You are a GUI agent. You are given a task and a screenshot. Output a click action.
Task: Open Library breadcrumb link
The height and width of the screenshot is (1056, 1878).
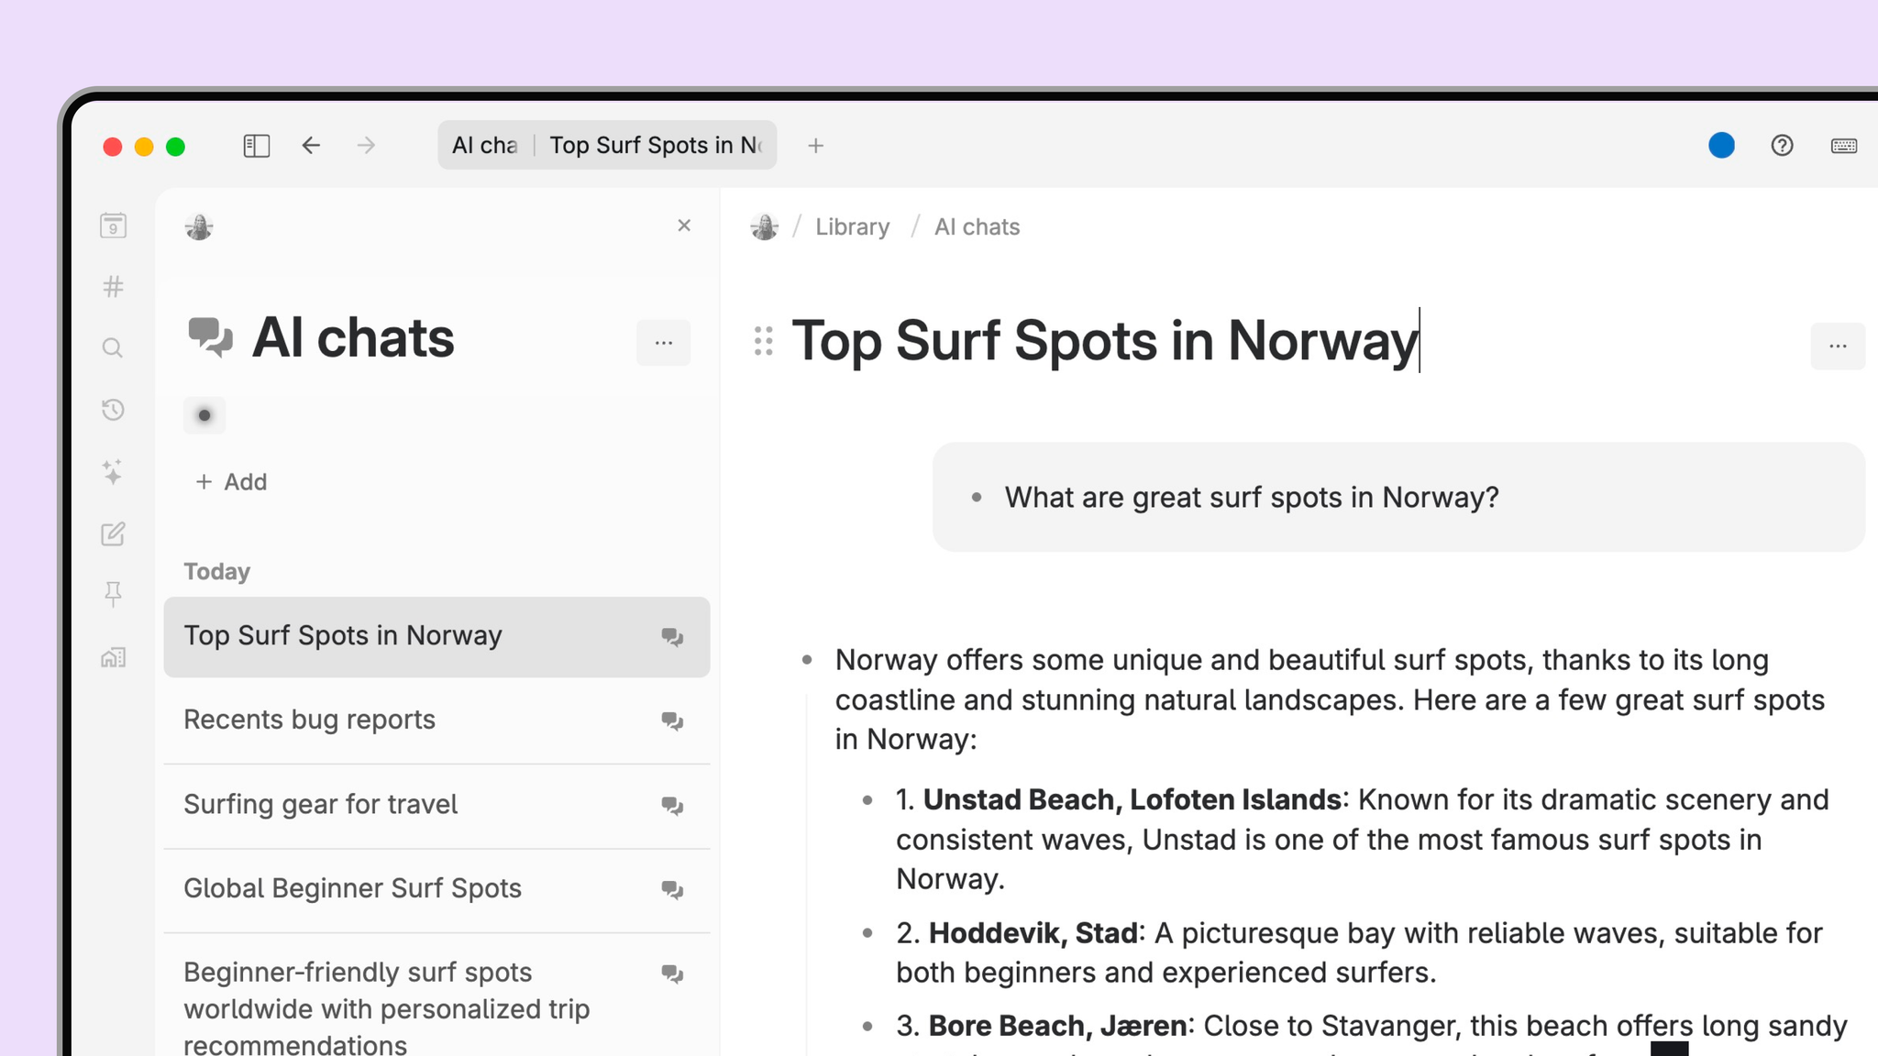(852, 227)
